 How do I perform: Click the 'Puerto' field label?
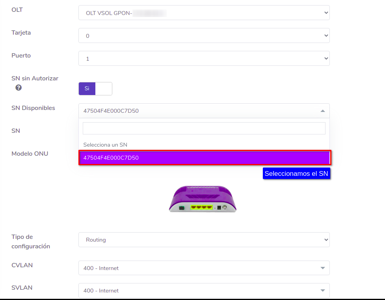tap(21, 56)
